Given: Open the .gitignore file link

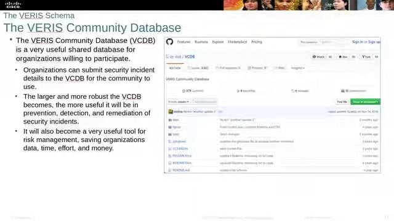Looking at the screenshot, I should click(179, 142).
